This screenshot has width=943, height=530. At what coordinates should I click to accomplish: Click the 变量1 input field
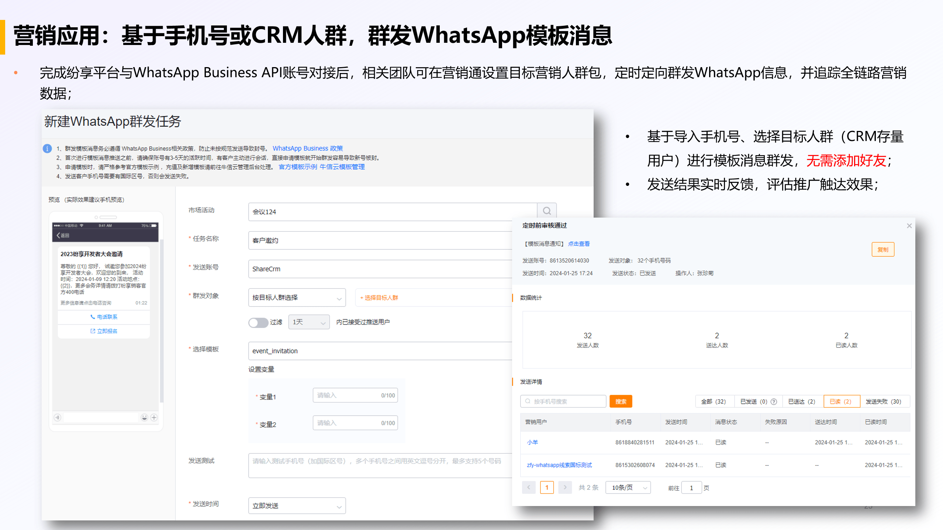tap(355, 395)
